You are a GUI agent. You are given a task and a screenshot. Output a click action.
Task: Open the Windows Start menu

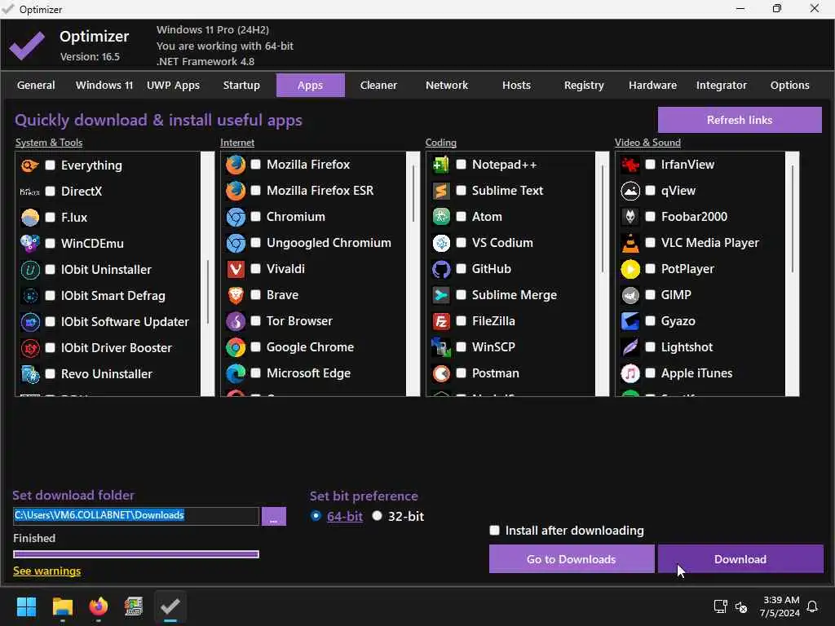[x=26, y=606]
